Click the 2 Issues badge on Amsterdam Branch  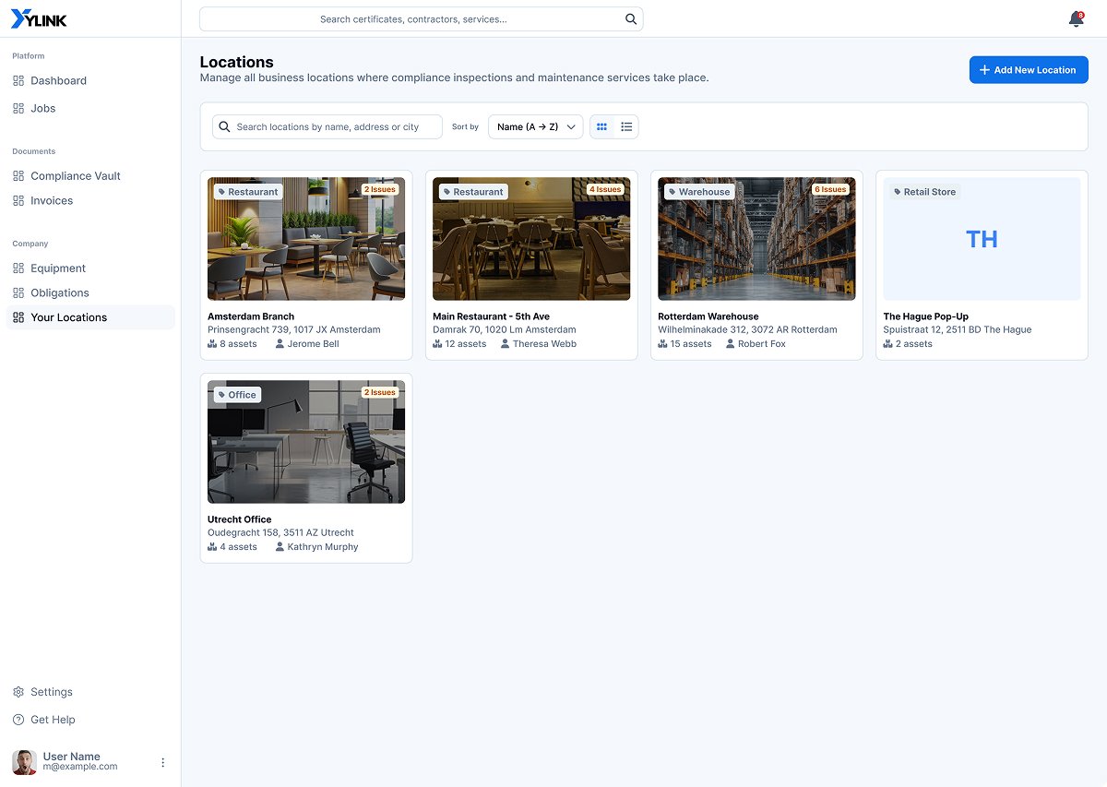coord(380,189)
